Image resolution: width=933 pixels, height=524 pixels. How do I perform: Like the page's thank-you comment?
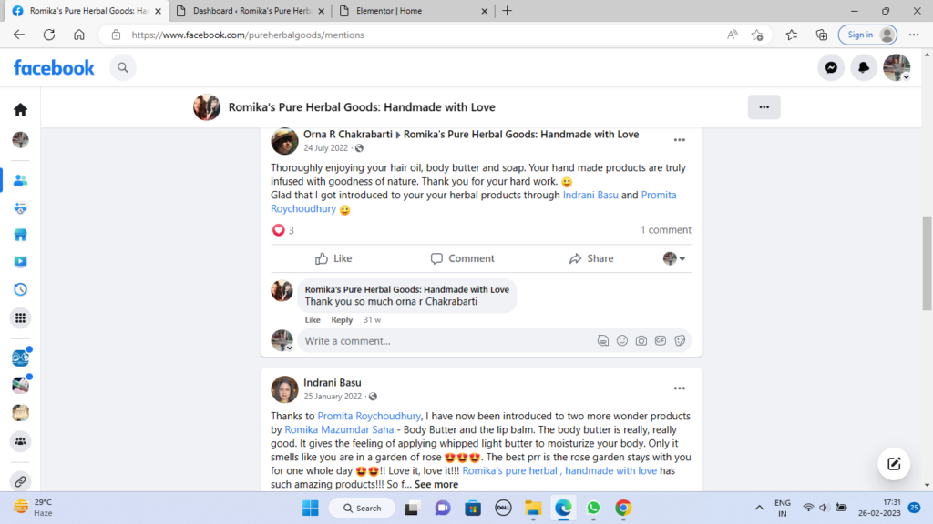click(x=313, y=319)
